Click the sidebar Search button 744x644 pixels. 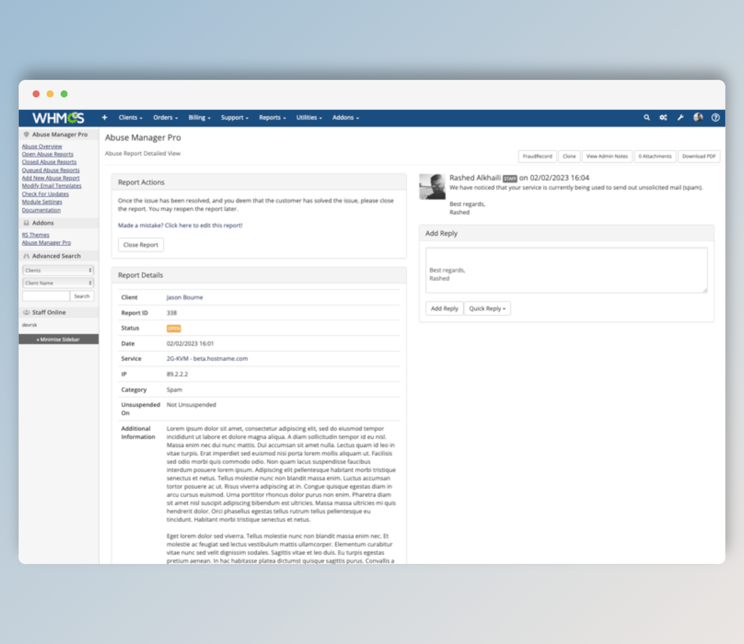(82, 296)
